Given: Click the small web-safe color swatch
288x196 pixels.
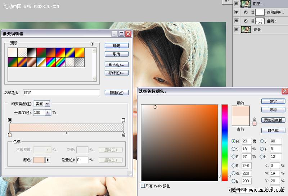Looking at the screenshot, I should (x=255, y=123).
